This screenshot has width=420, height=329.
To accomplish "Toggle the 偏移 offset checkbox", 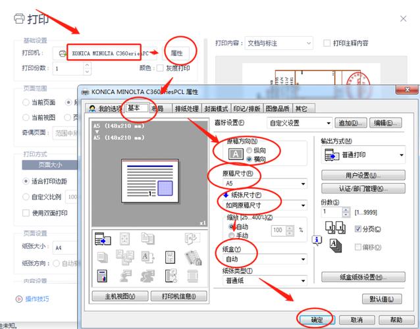I will [x=358, y=247].
